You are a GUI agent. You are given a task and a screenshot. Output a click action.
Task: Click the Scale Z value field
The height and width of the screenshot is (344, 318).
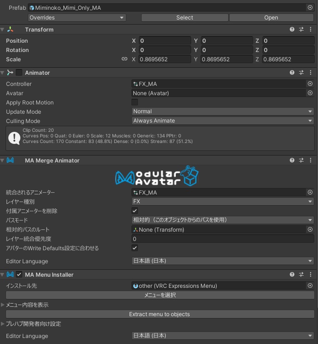coord(288,59)
